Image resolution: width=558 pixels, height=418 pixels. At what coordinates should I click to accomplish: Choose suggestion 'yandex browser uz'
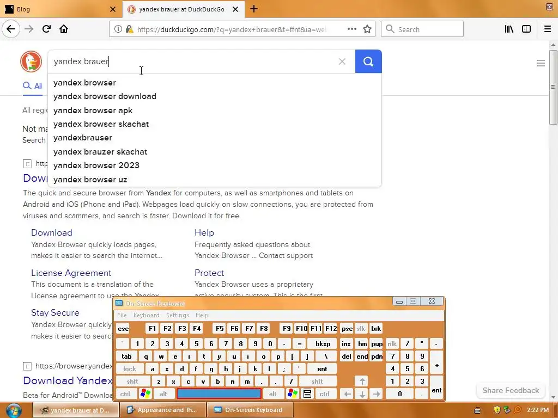215,180
